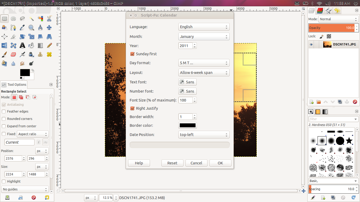
Task: Select the Paintbrush tool
Action: (x=4, y=54)
